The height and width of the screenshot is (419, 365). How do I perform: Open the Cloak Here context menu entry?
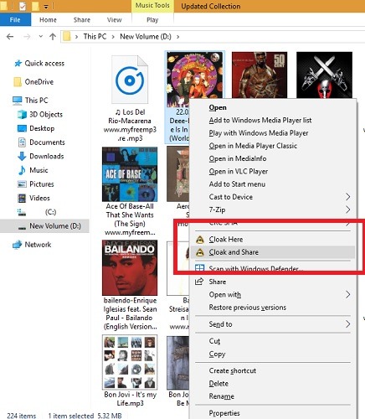272,240
